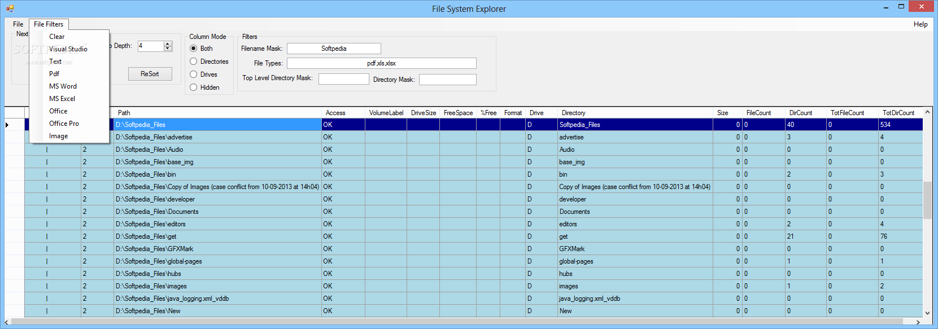The image size is (938, 329).
Task: Select the Hidden radio button
Action: coord(194,87)
